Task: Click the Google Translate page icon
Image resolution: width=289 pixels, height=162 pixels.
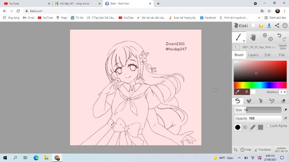Action: 262,11
